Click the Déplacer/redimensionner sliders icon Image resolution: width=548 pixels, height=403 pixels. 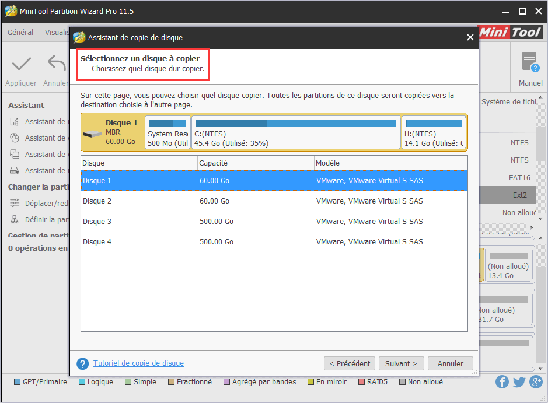(x=15, y=203)
